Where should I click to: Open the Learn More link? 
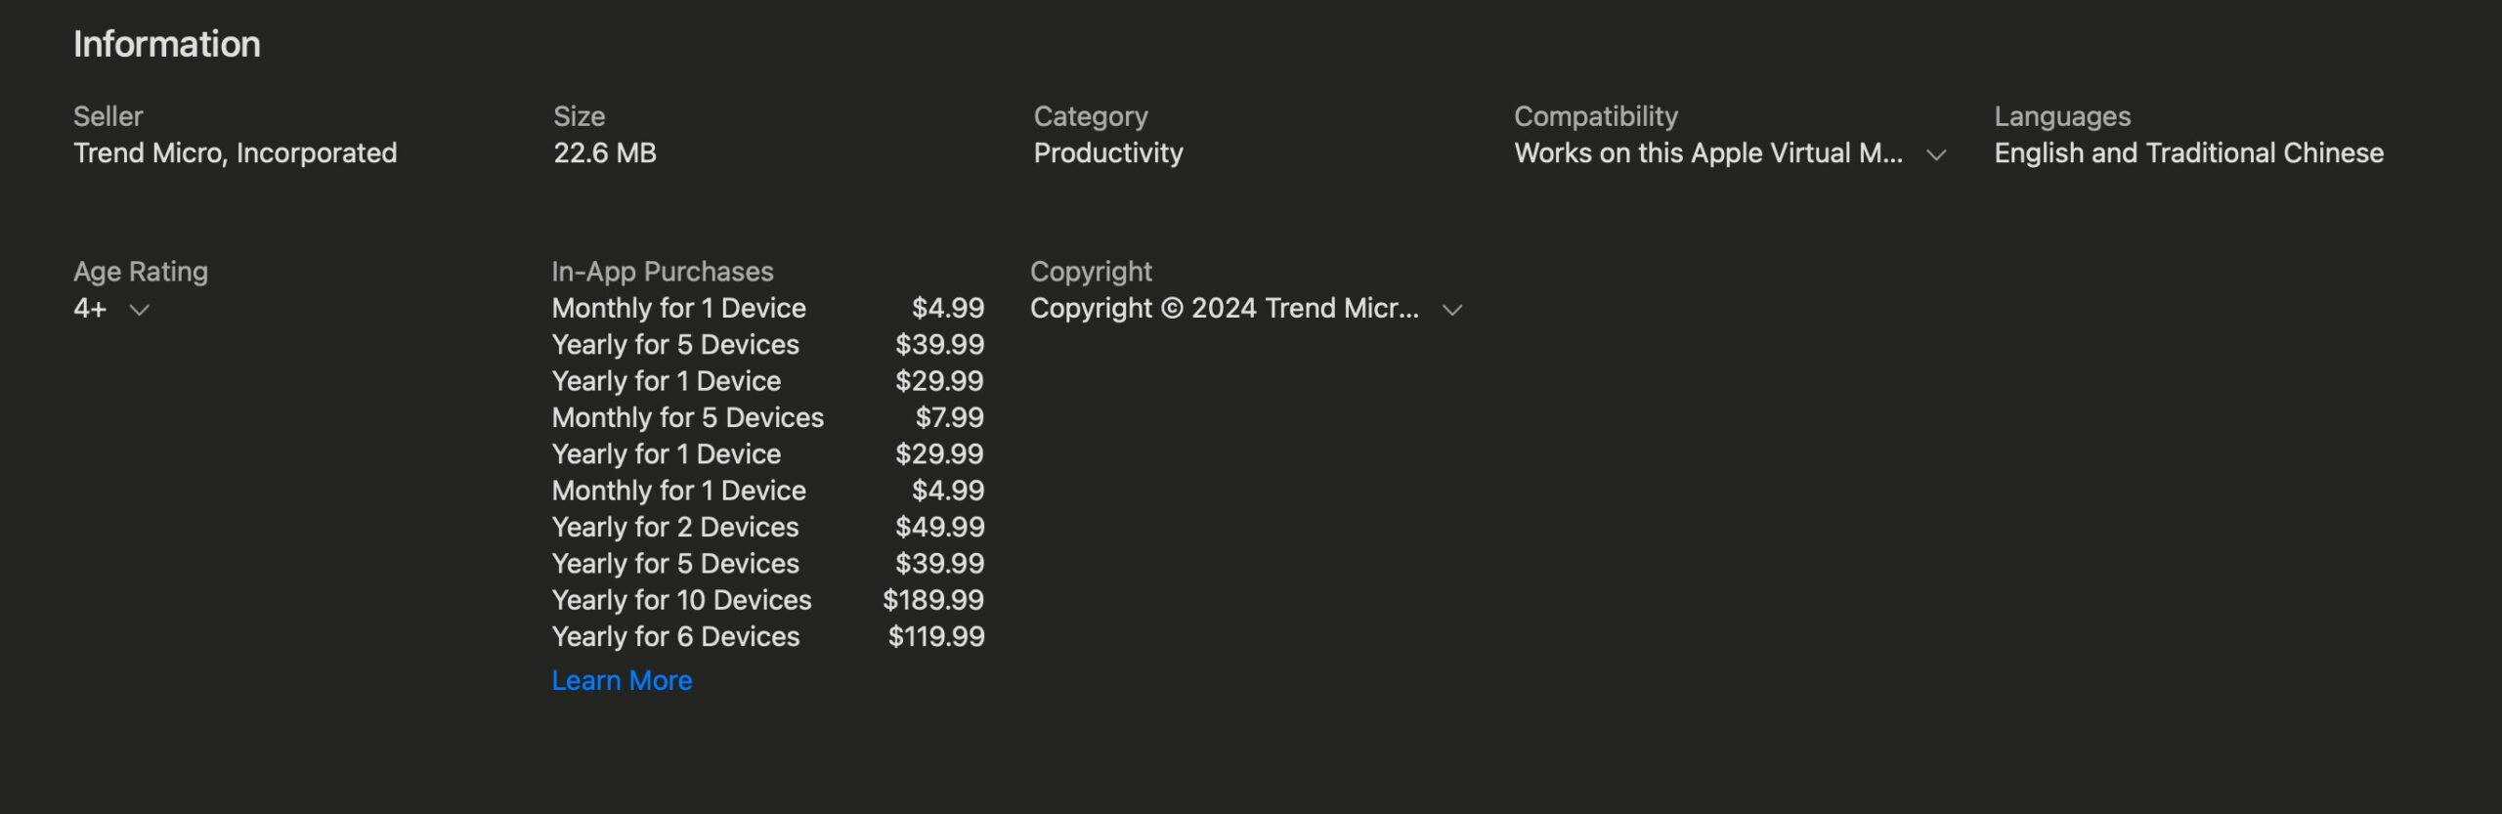point(622,680)
